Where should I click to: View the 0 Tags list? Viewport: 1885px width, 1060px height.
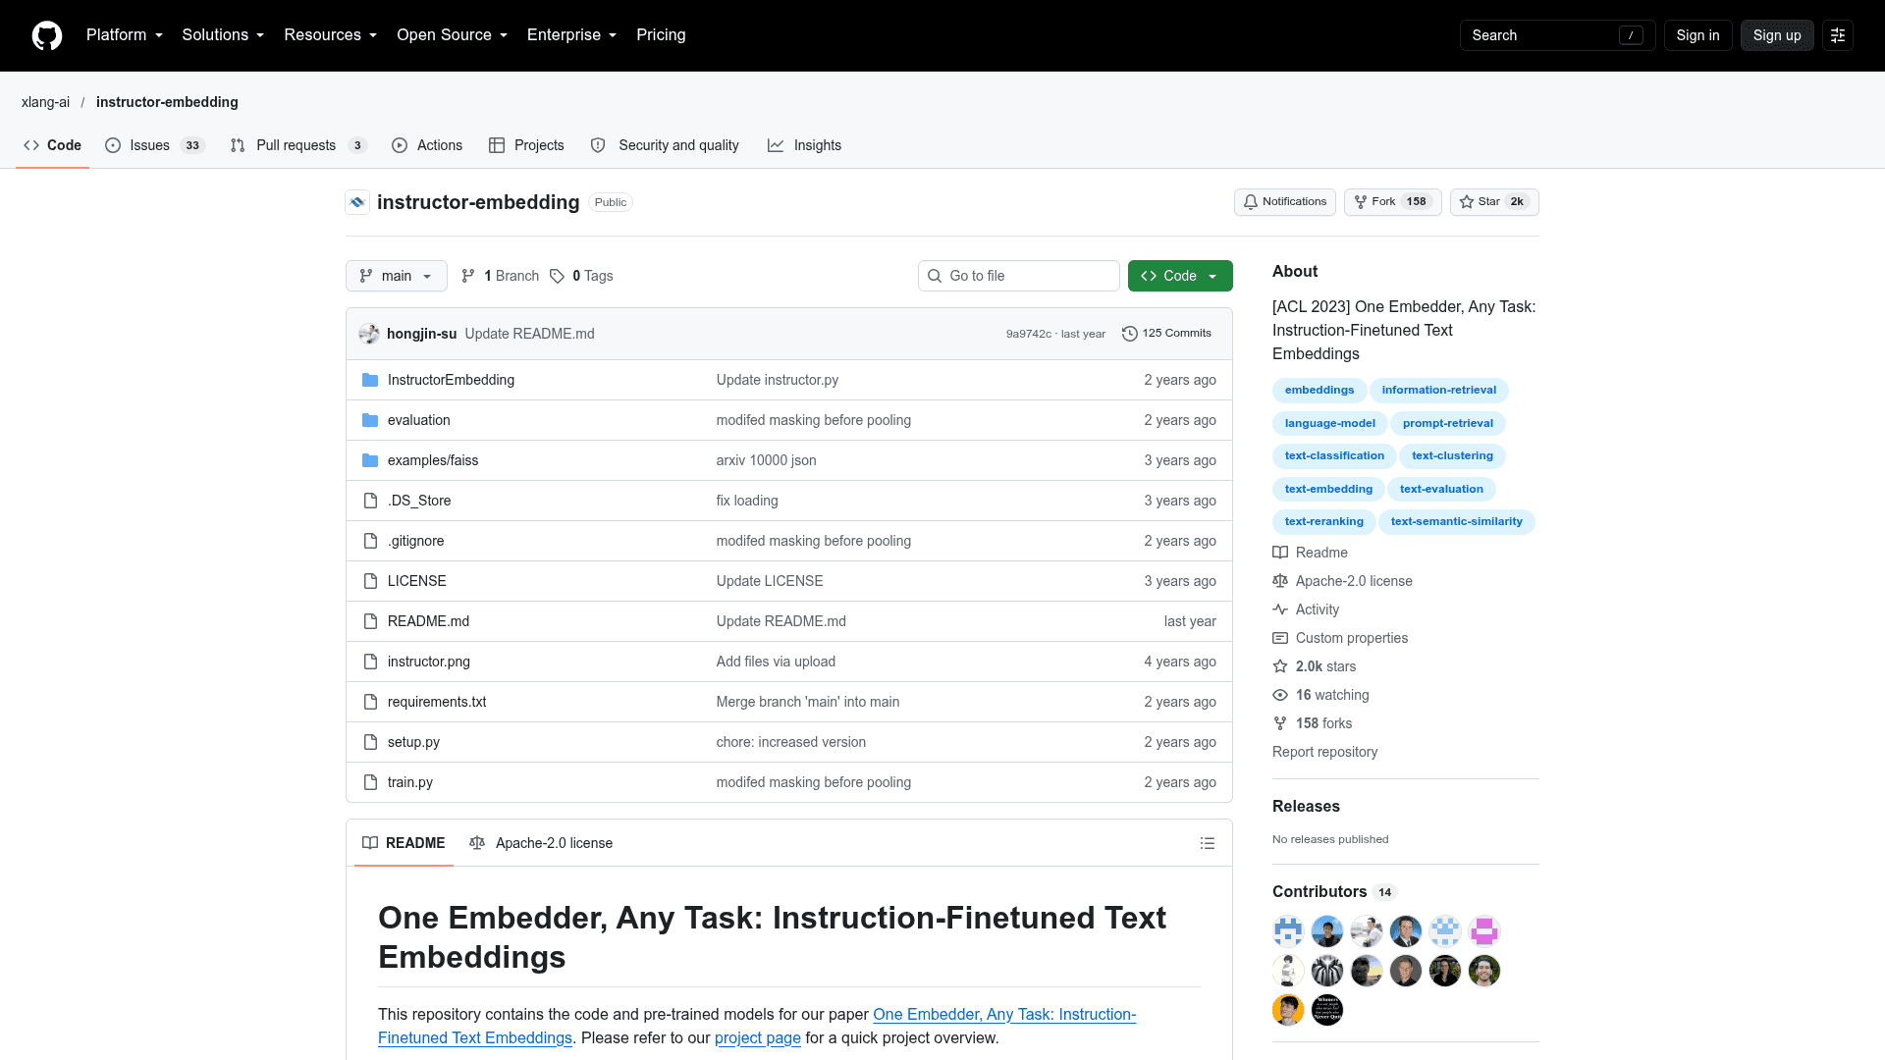pyautogui.click(x=581, y=276)
